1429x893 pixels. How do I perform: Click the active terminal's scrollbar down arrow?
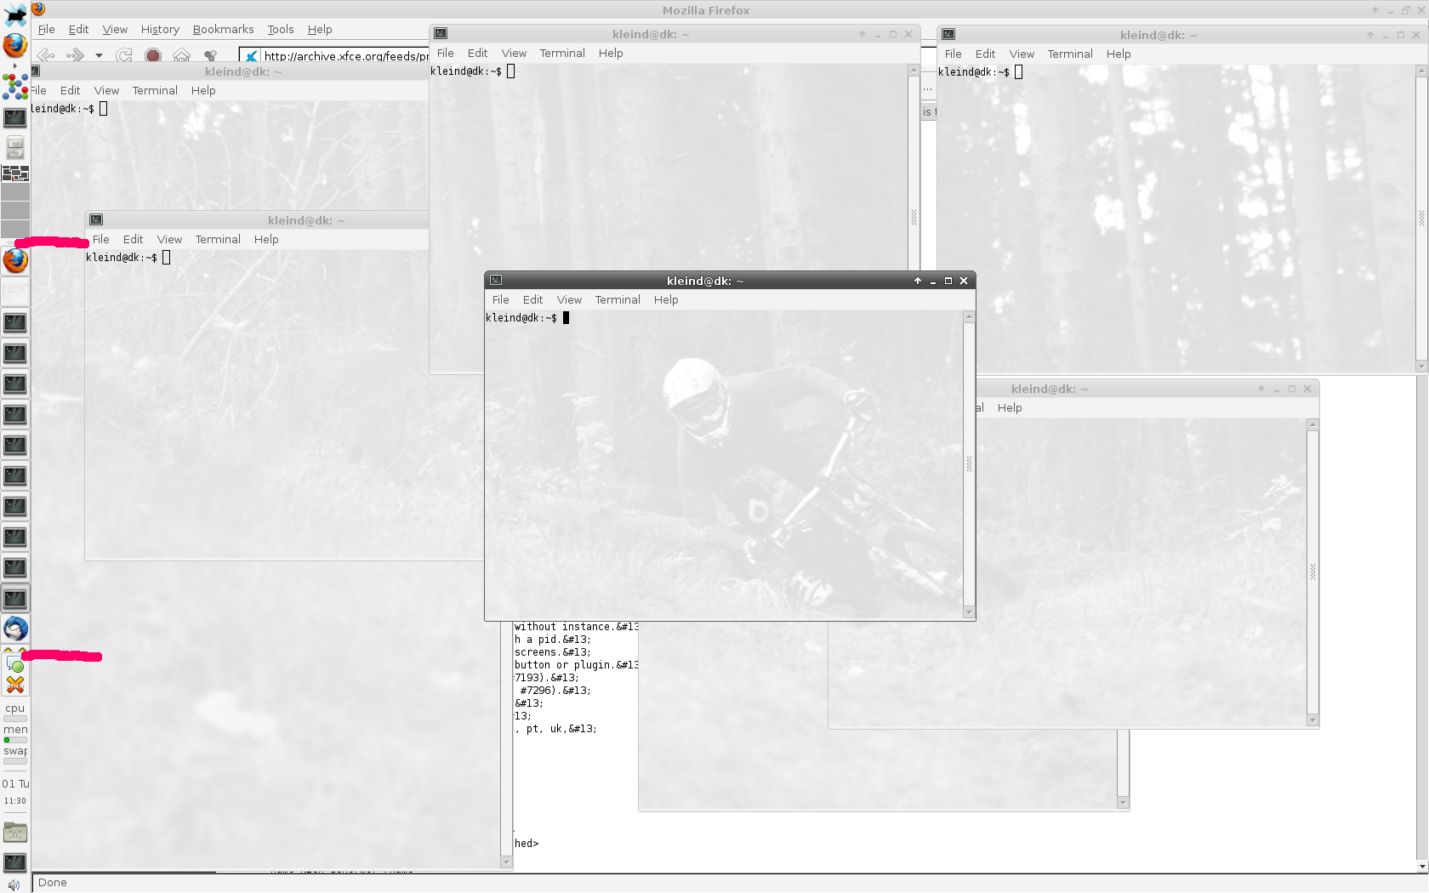point(969,612)
